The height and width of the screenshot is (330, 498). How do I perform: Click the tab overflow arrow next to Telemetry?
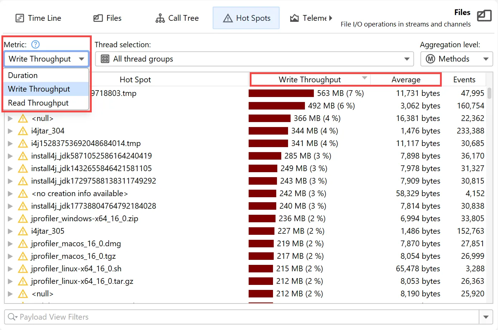330,18
